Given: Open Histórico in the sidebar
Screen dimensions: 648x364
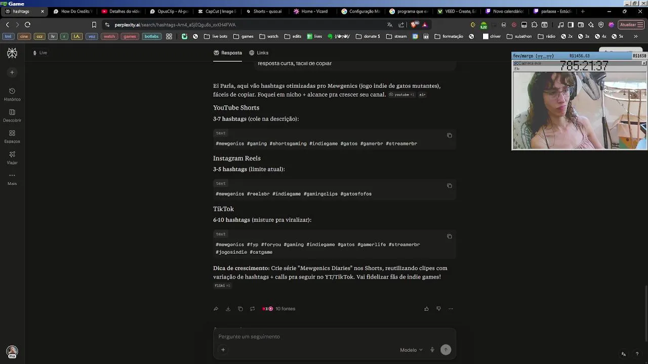Looking at the screenshot, I should tap(12, 94).
